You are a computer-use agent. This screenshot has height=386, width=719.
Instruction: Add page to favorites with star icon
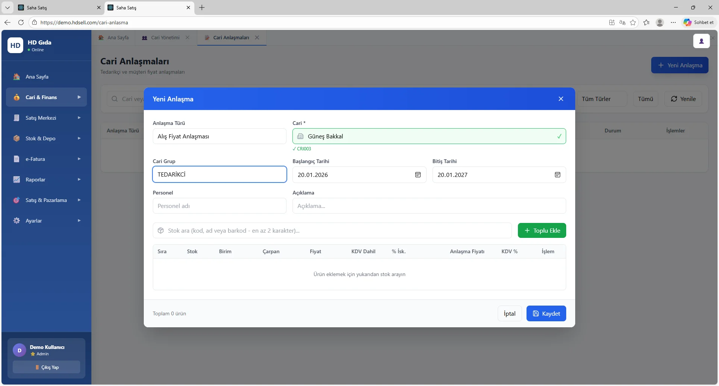(x=633, y=22)
